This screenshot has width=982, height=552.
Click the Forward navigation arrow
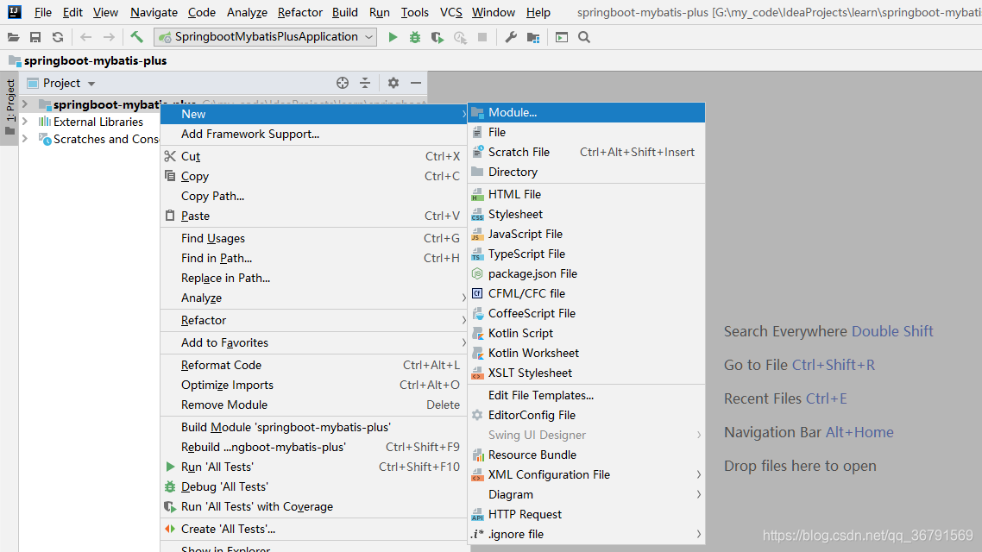[109, 38]
